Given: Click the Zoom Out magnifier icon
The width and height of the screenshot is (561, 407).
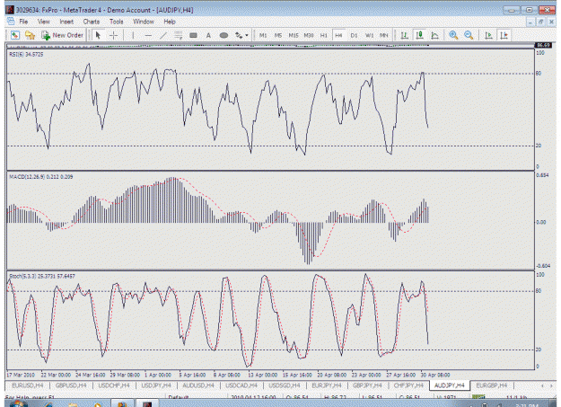Looking at the screenshot, I should click(469, 35).
